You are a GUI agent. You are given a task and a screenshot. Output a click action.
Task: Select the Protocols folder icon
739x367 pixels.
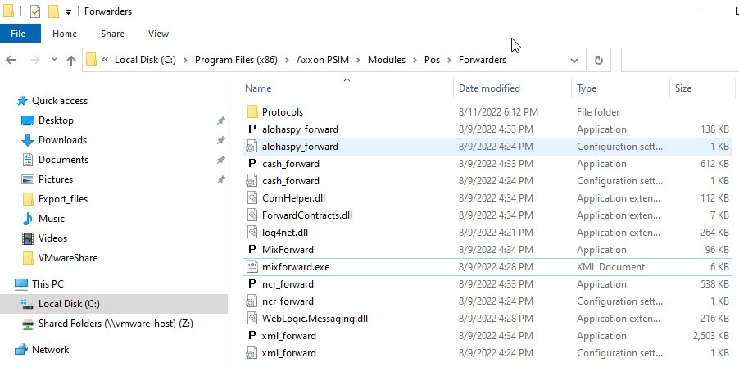(252, 112)
